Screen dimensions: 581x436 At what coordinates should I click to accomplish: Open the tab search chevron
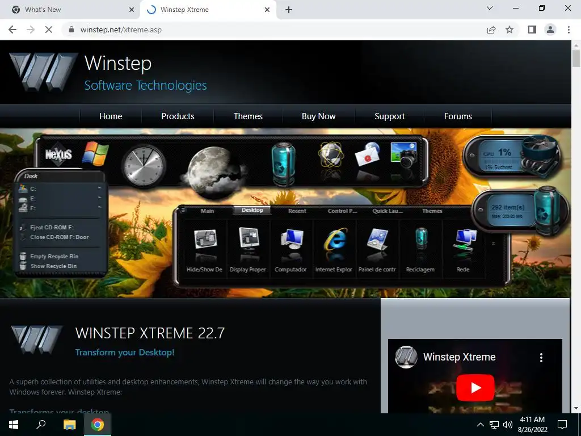[490, 8]
